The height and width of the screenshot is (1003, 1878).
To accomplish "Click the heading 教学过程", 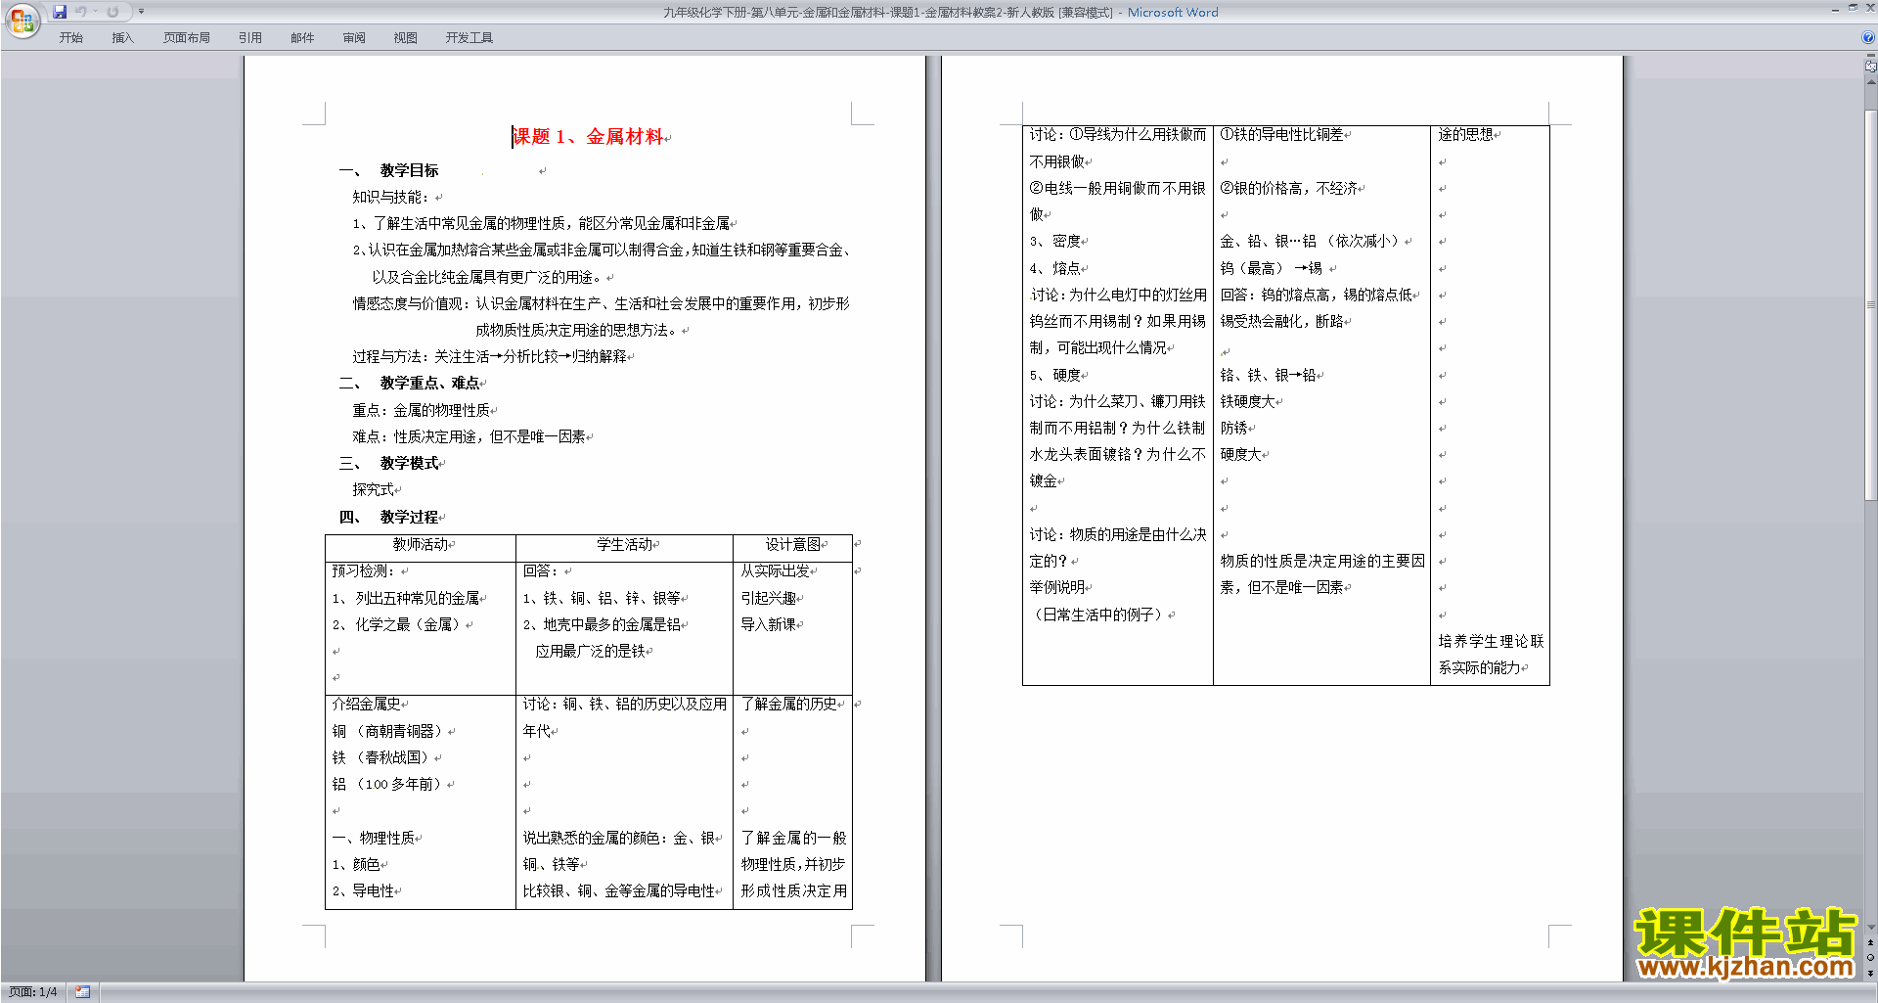I will 409,517.
